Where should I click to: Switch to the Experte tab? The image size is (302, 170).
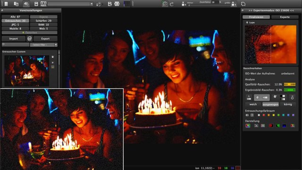(x=285, y=17)
